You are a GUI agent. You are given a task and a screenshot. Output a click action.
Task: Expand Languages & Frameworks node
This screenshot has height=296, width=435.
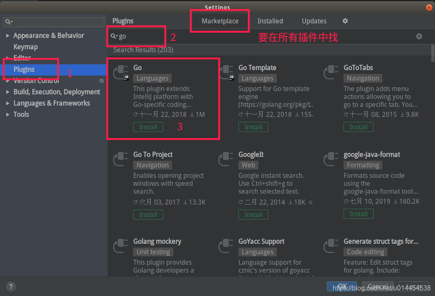8,103
